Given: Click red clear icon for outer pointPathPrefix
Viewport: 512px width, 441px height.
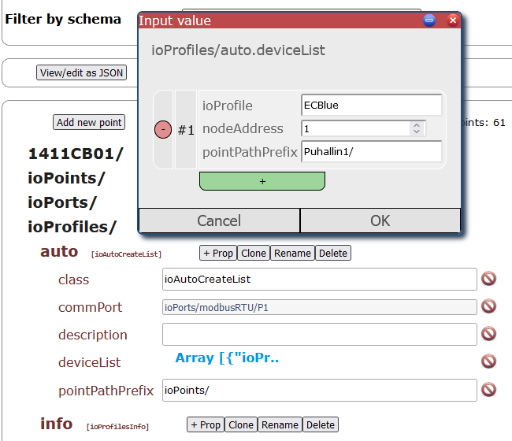Looking at the screenshot, I should pyautogui.click(x=488, y=389).
